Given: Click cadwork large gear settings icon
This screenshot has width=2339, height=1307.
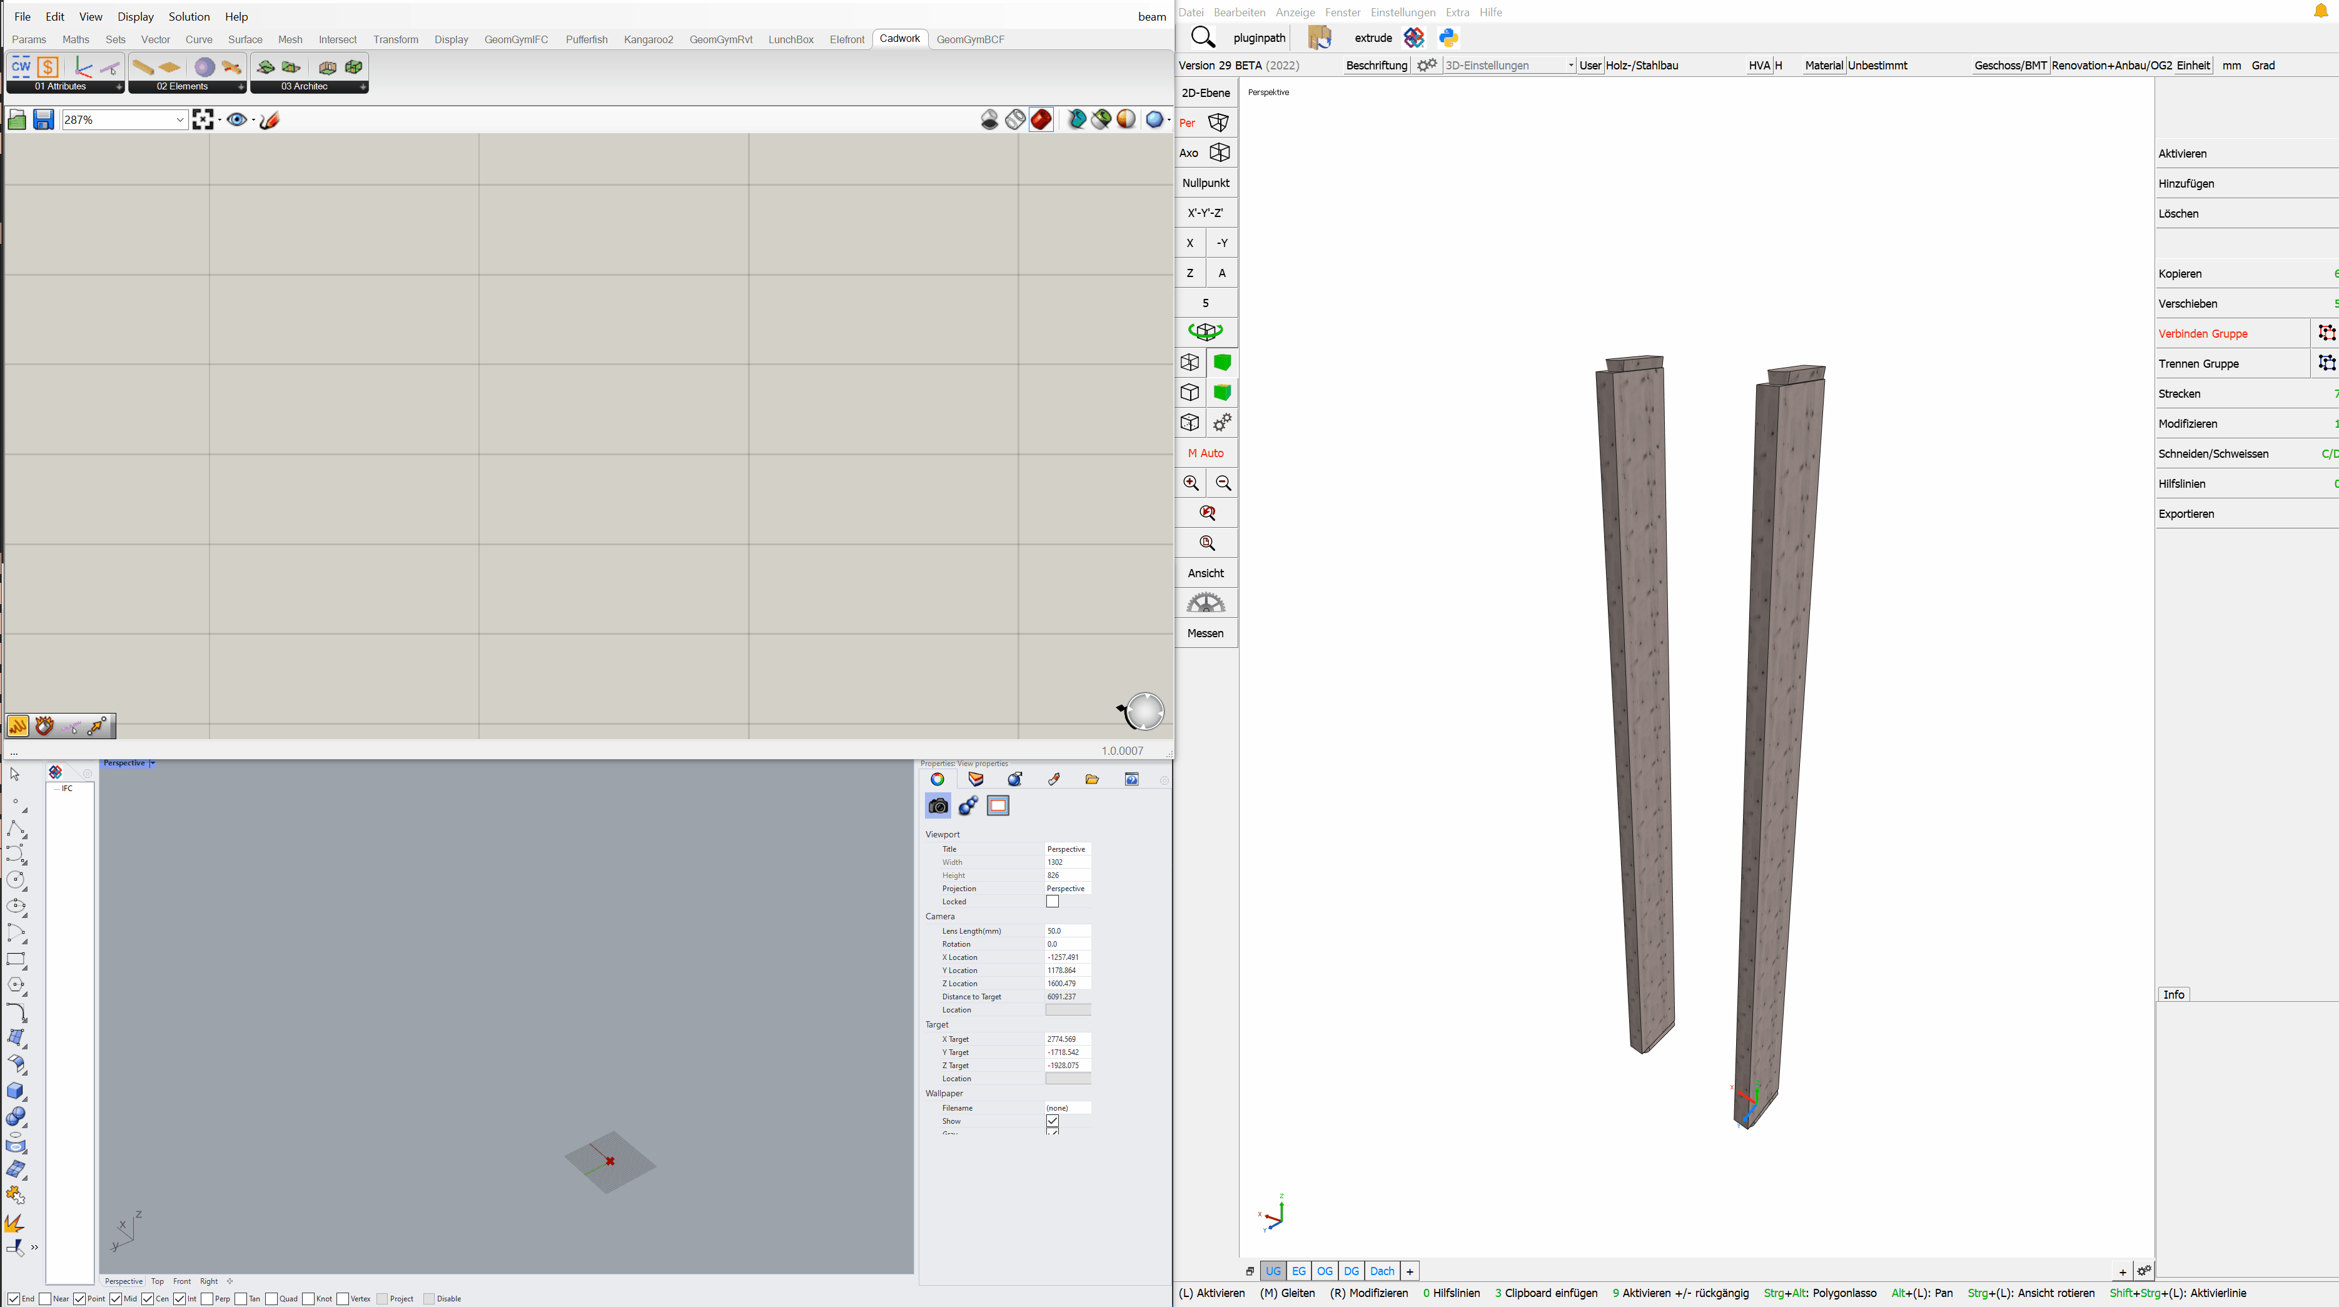Looking at the screenshot, I should (1206, 603).
